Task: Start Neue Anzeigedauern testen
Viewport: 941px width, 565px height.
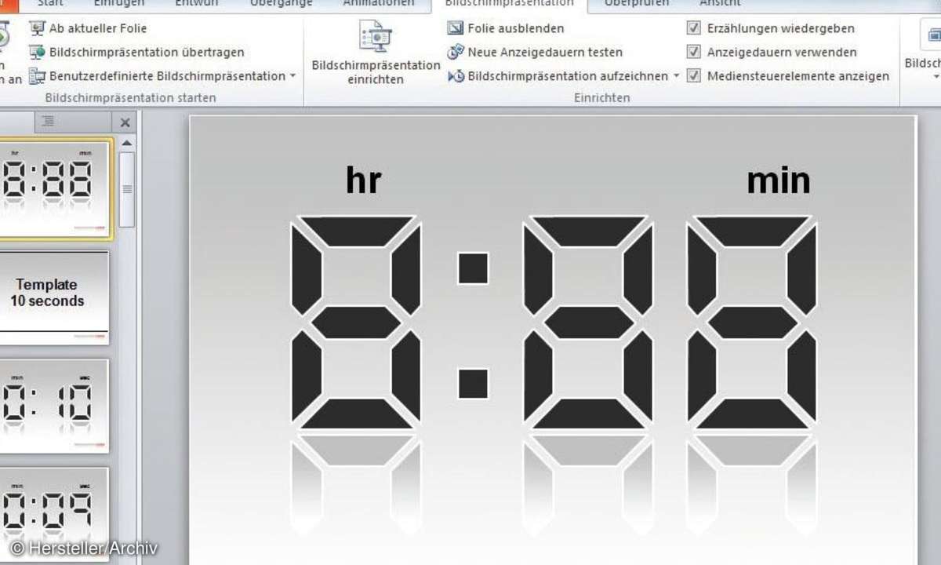Action: 535,53
